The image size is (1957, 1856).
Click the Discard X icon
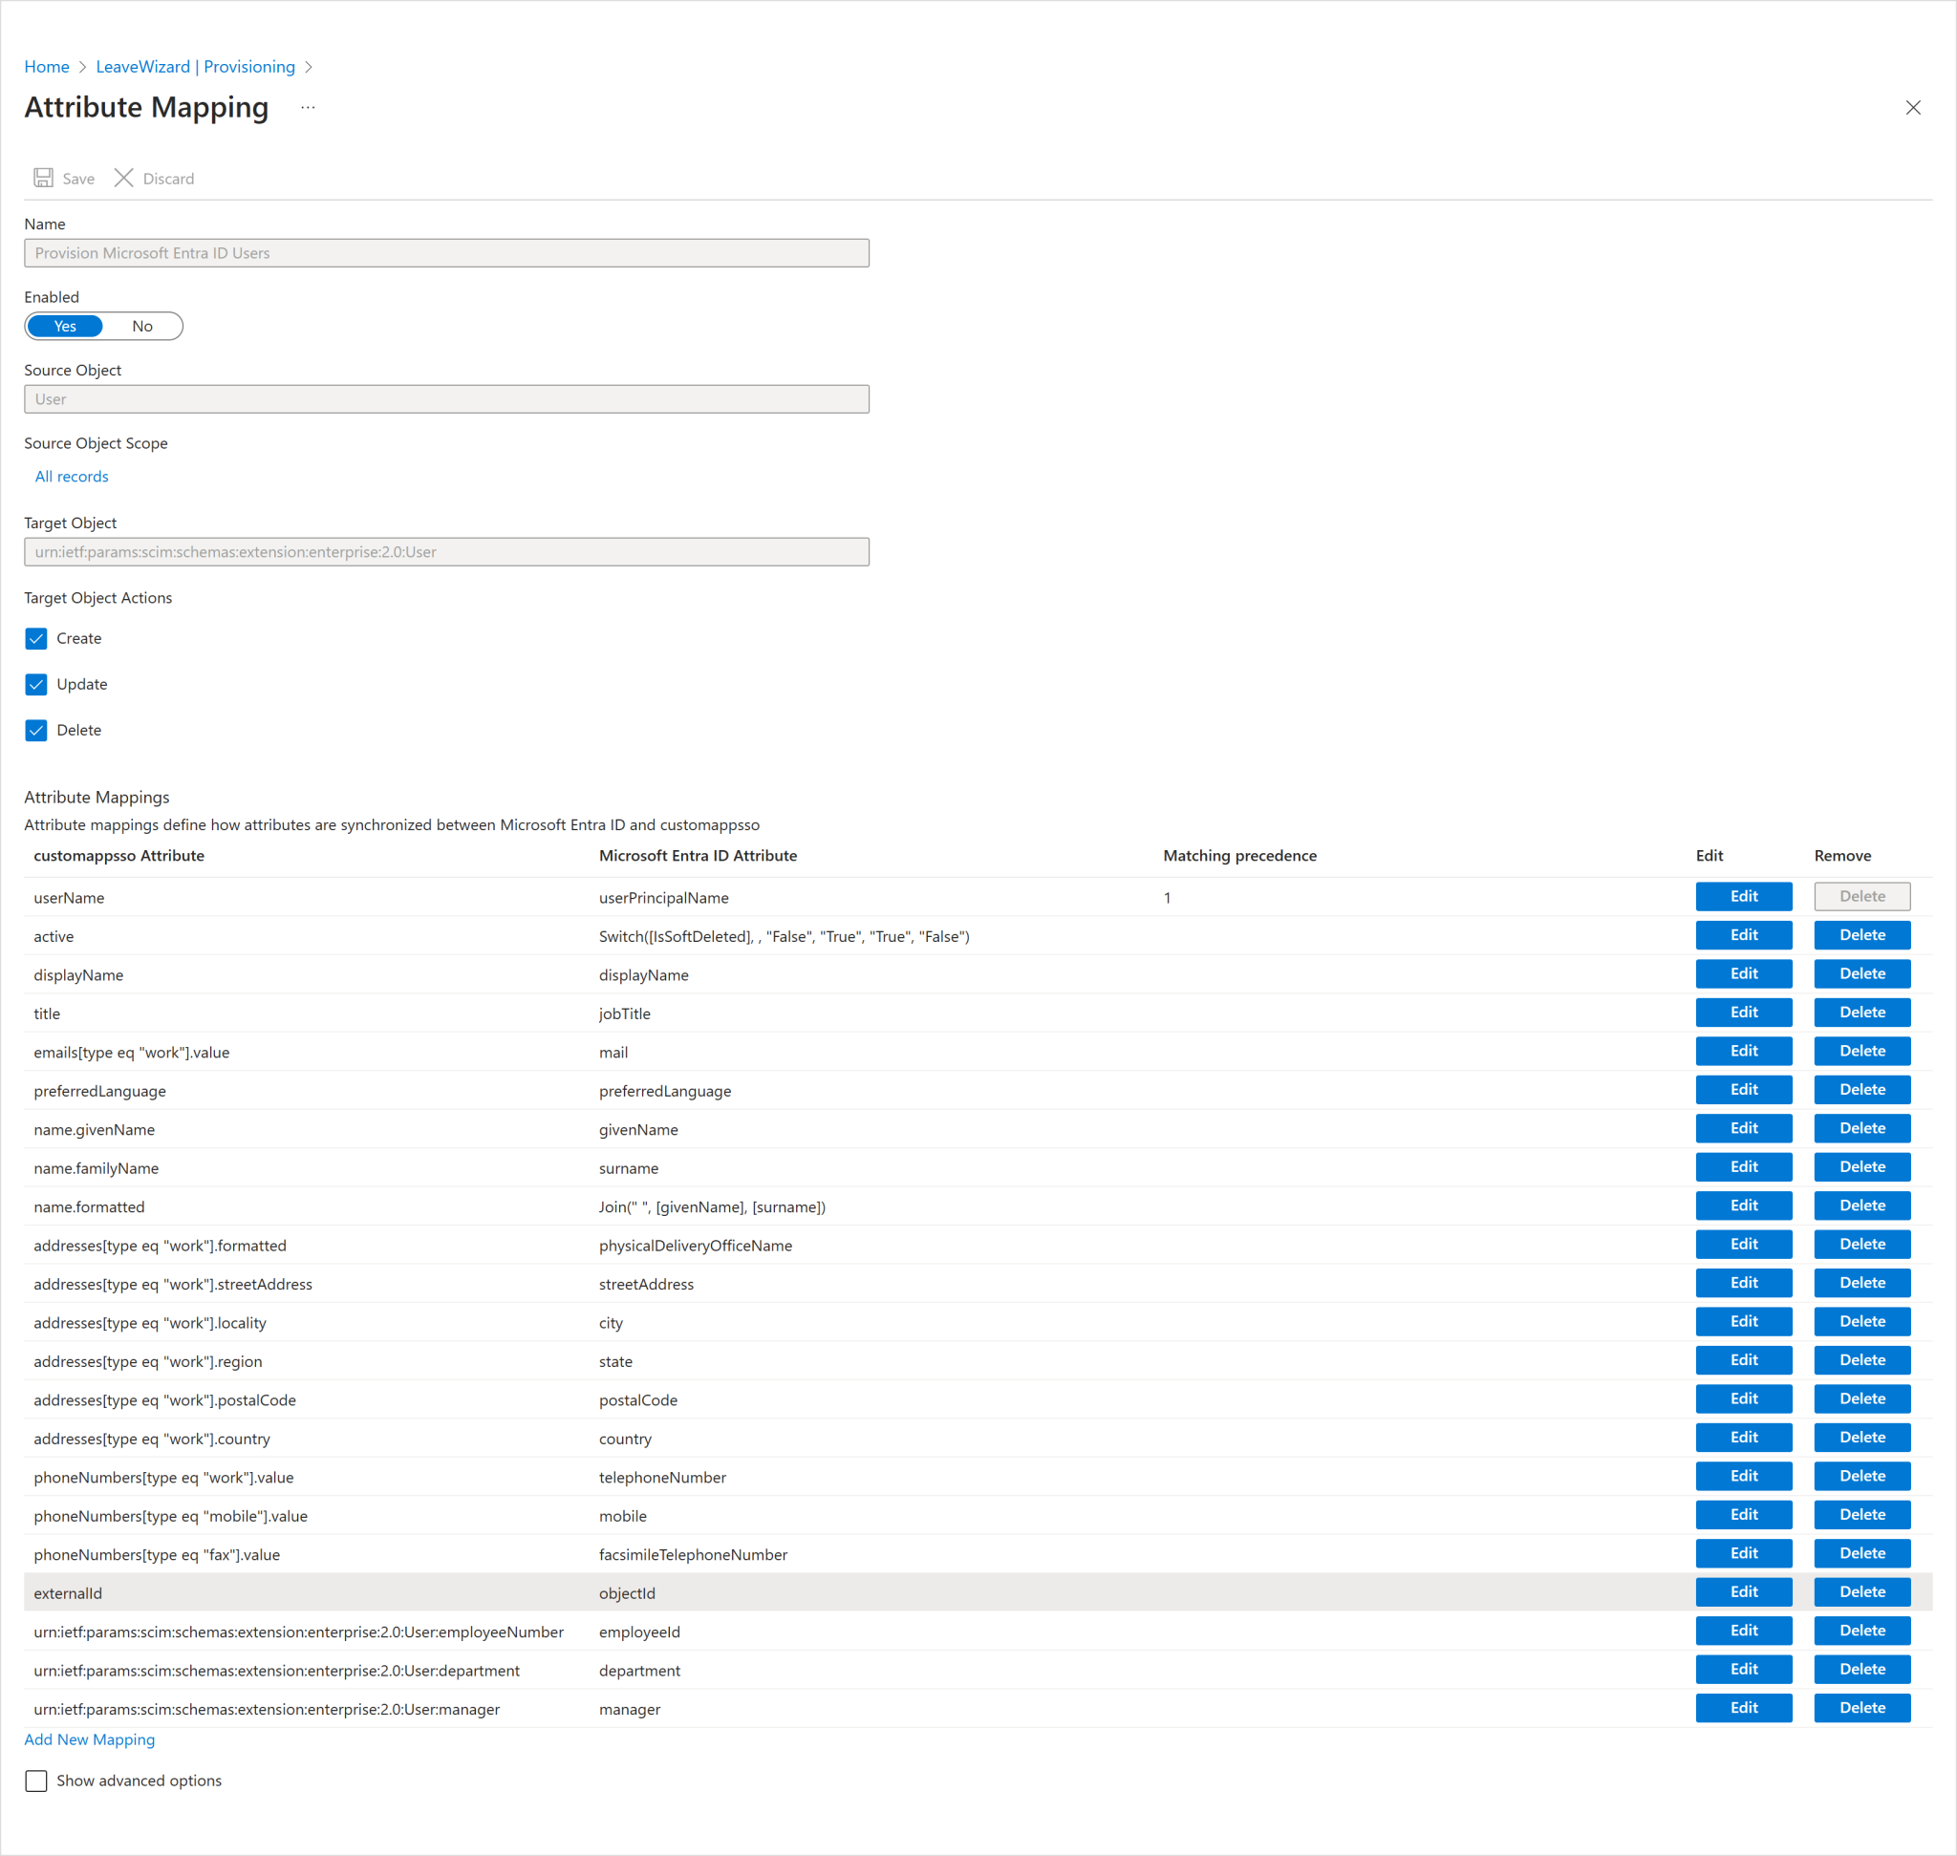[123, 178]
